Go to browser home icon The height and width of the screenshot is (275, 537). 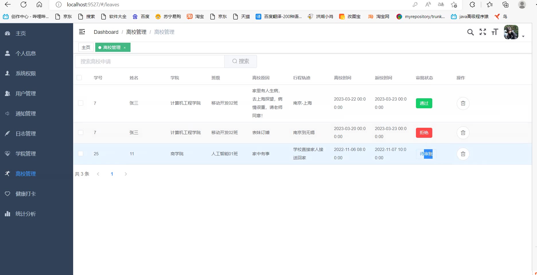39,5
